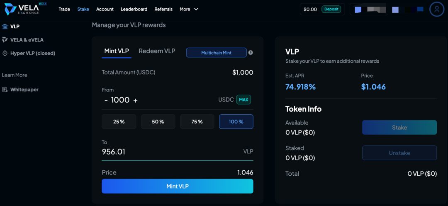Open Multichain Mint option
This screenshot has height=206, width=448.
[216, 53]
